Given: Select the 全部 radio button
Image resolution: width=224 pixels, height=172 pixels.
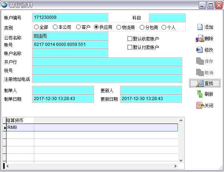Looking at the screenshot, I should tap(36, 27).
